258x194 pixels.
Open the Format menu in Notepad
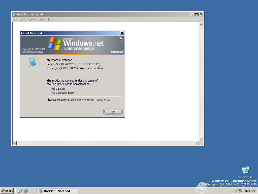coord(32,19)
